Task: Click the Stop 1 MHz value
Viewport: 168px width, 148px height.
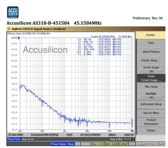Action: coord(116,139)
